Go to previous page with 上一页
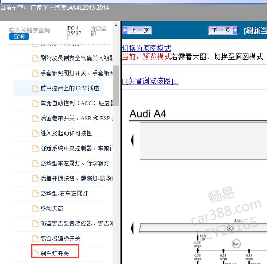The height and width of the screenshot is (264, 267). (137, 31)
